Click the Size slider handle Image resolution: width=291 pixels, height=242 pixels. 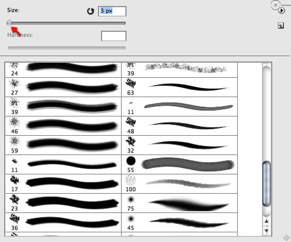(x=9, y=22)
